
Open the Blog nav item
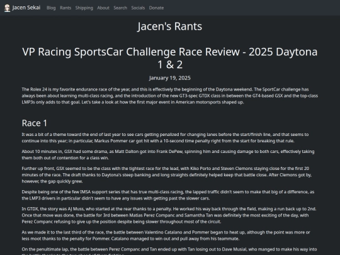[x=51, y=8]
